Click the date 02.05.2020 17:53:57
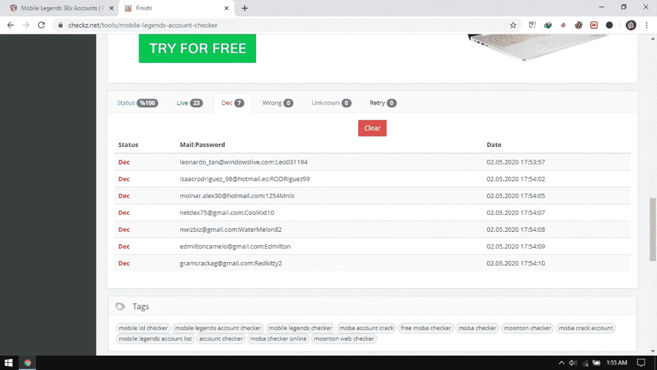 (x=516, y=162)
